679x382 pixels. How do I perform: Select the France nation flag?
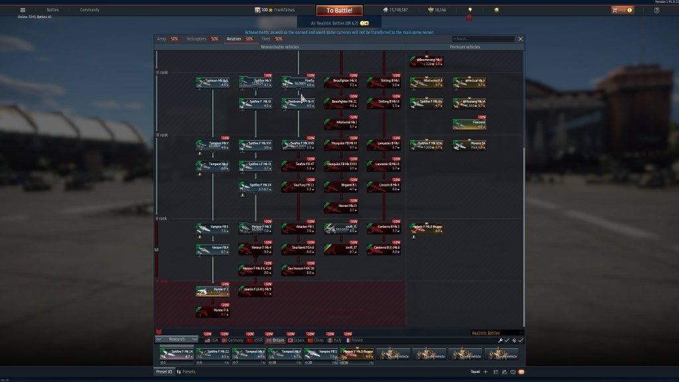tap(354, 340)
